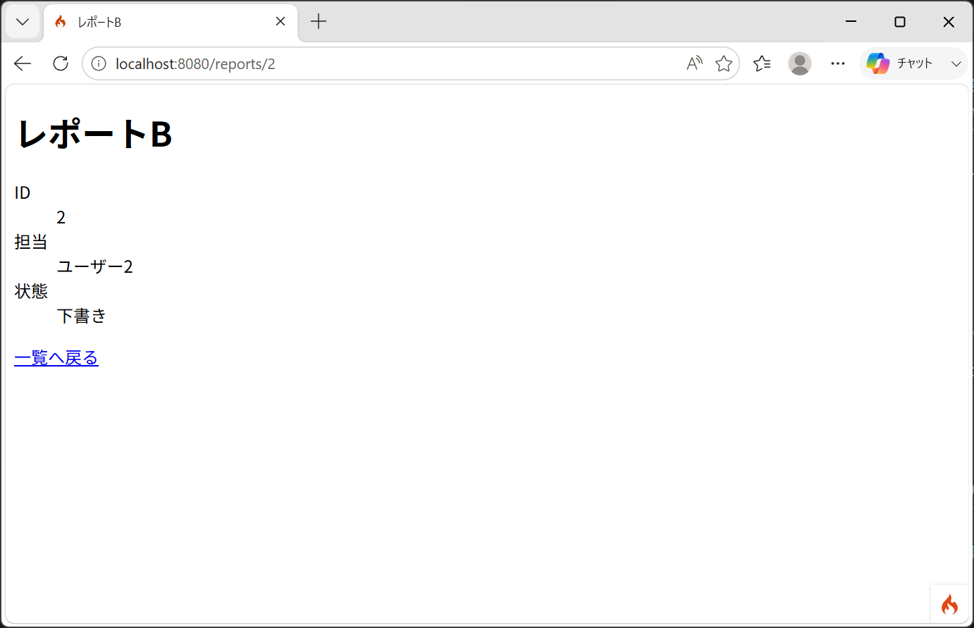Open a new tab with plus button
The width and height of the screenshot is (974, 628).
coord(319,22)
